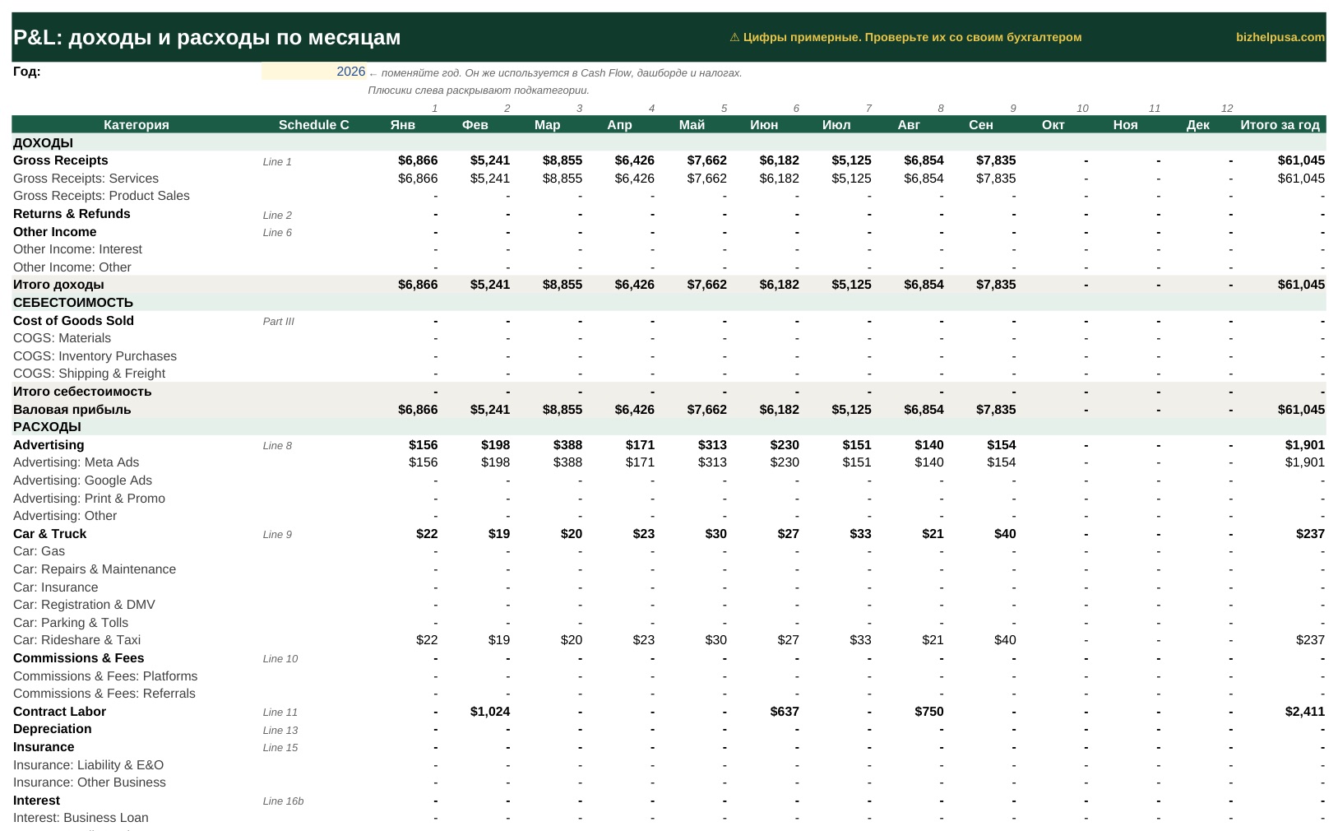Click the Валовая прибыль row label
Image resolution: width=1338 pixels, height=831 pixels.
coord(72,410)
